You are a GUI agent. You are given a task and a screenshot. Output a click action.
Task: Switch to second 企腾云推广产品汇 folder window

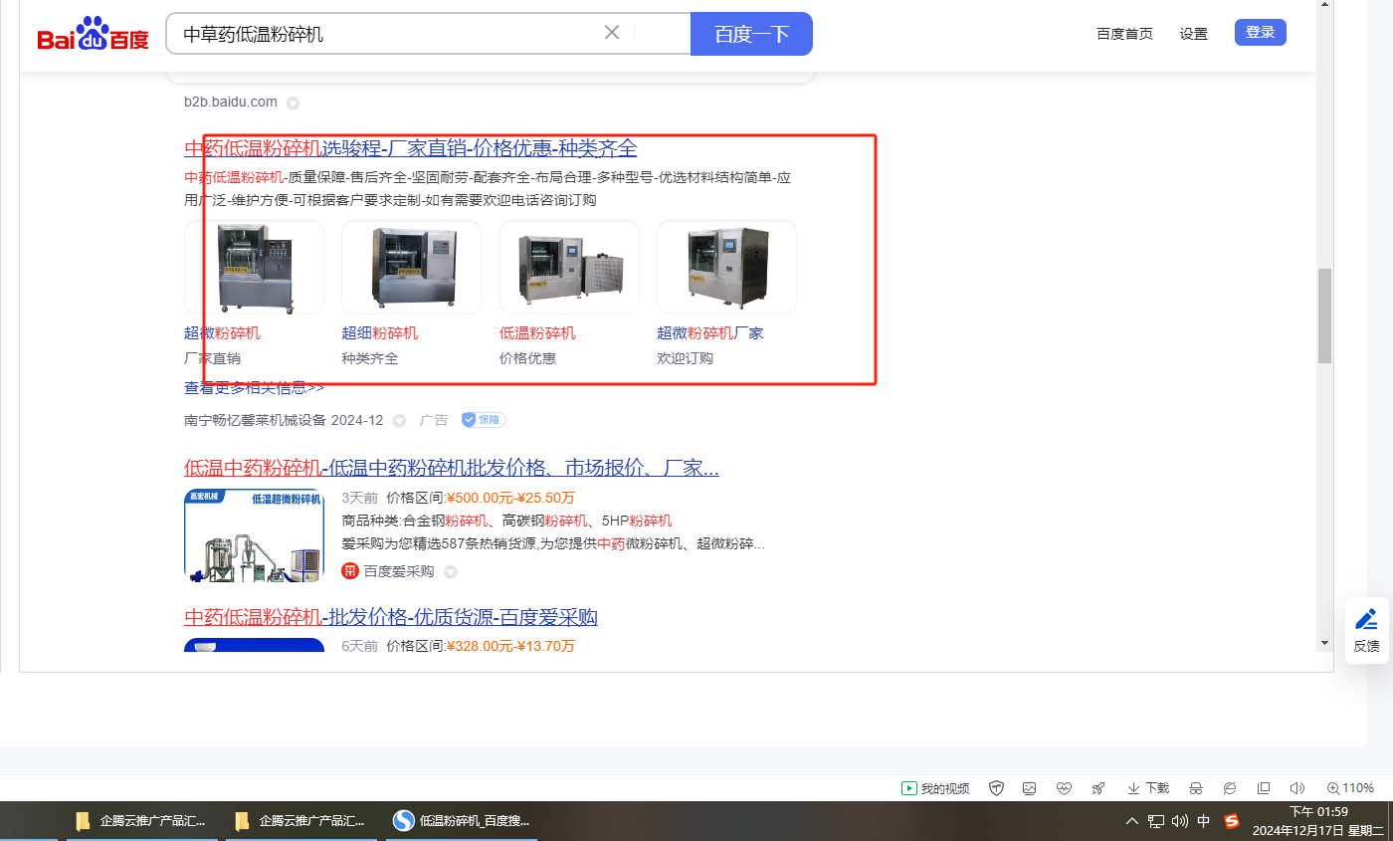point(301,821)
